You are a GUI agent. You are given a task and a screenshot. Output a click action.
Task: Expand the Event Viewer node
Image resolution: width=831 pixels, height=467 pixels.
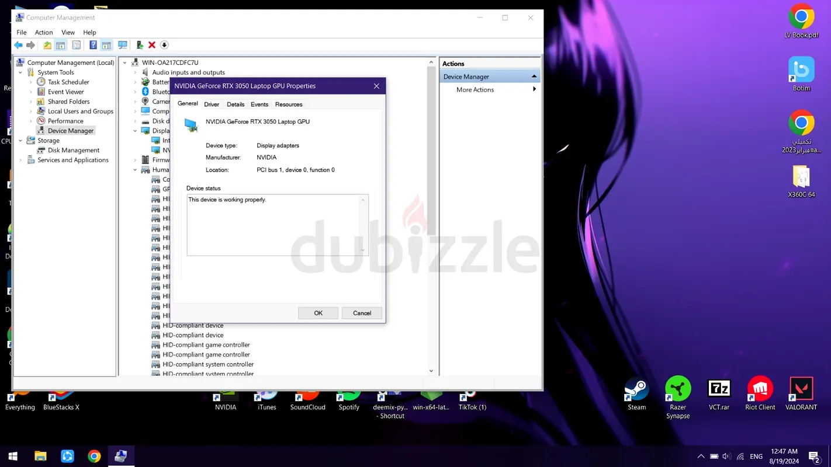[x=31, y=92]
